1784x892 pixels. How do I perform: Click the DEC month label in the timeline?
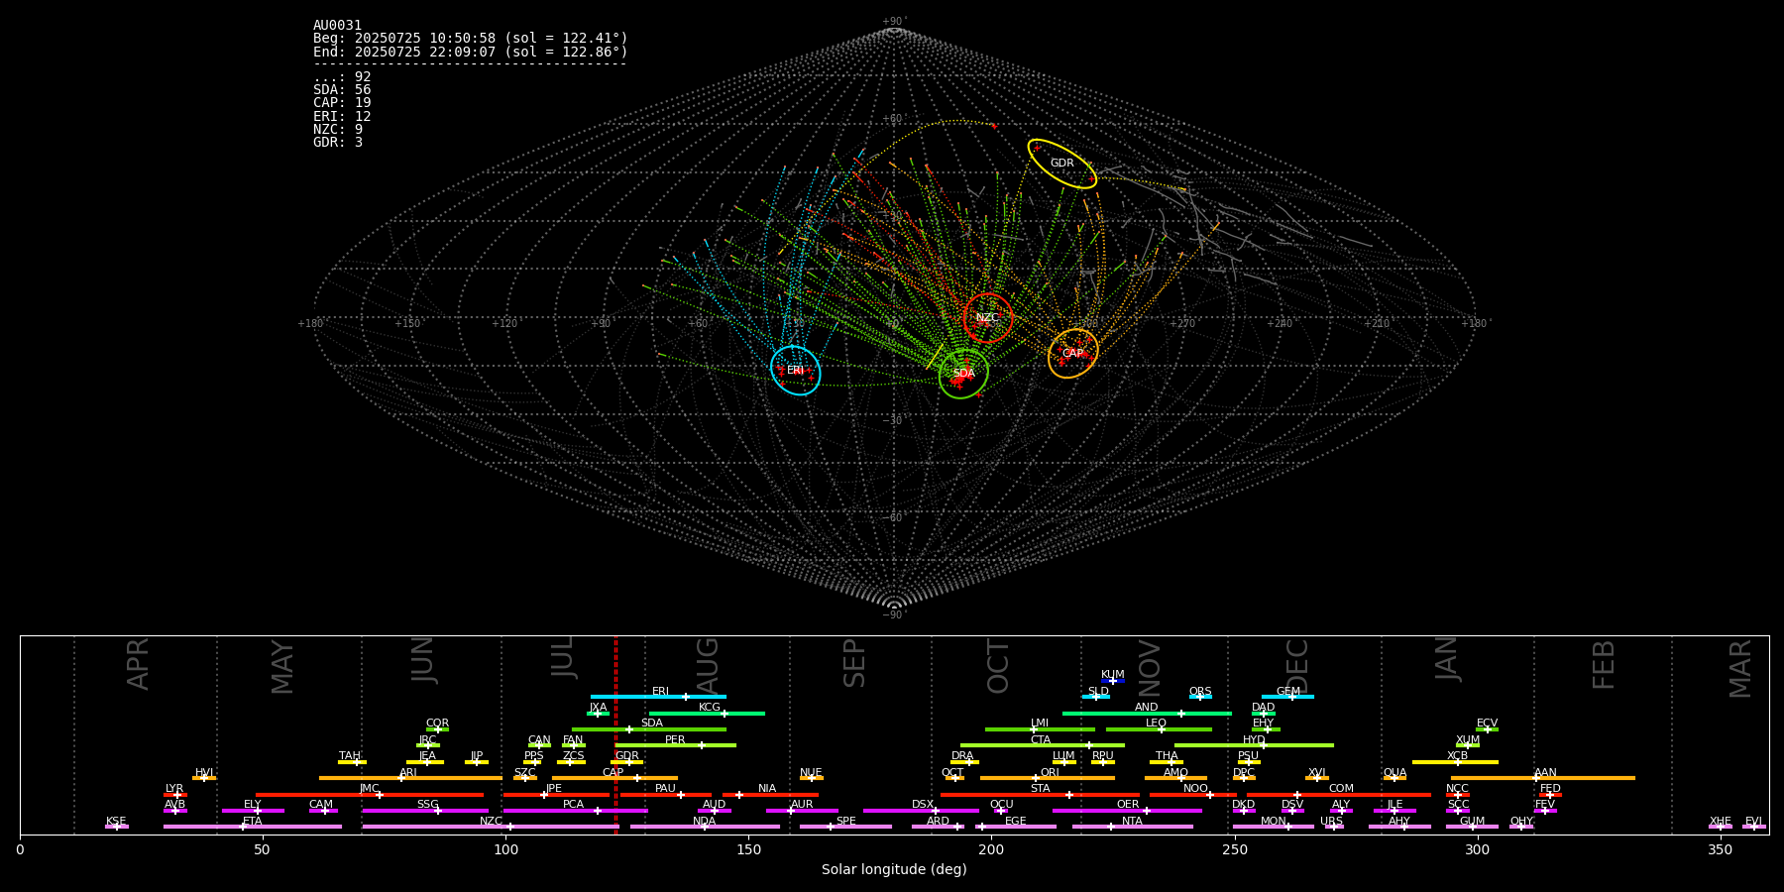coord(1296,666)
